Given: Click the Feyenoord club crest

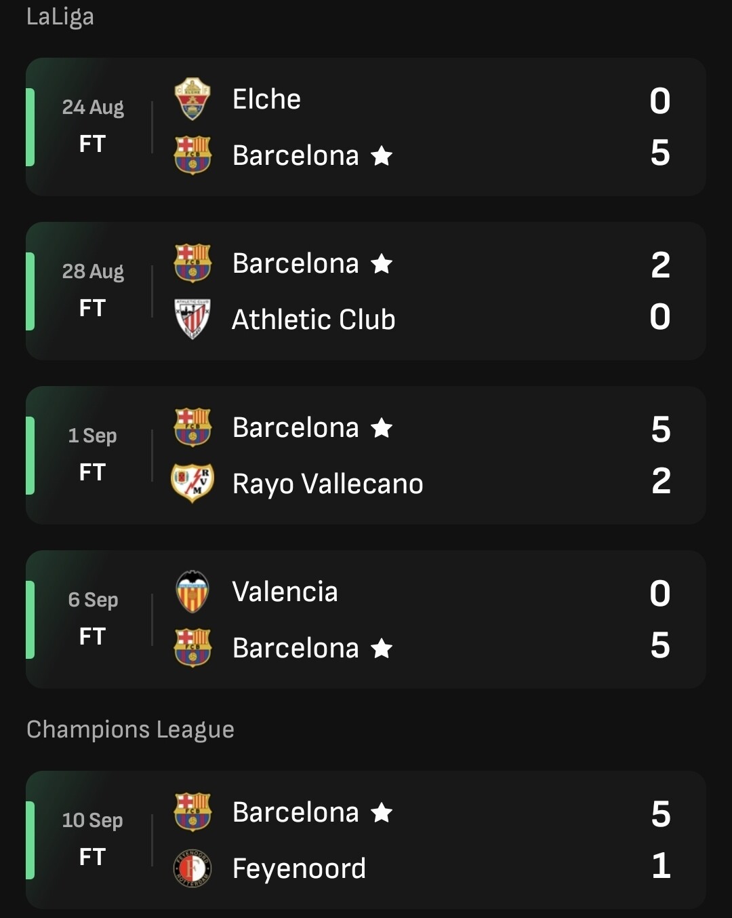Looking at the screenshot, I should click(192, 868).
